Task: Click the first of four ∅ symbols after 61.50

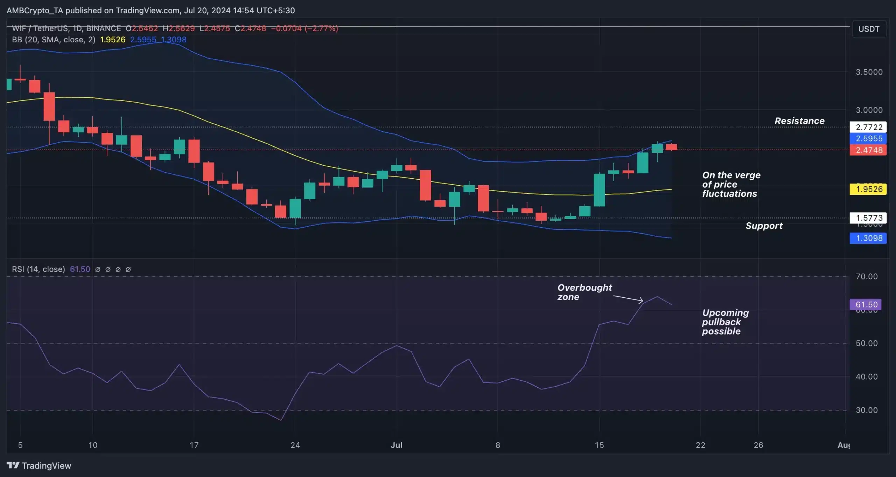Action: tap(98, 269)
